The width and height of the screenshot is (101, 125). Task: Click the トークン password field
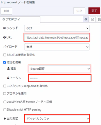(59, 78)
